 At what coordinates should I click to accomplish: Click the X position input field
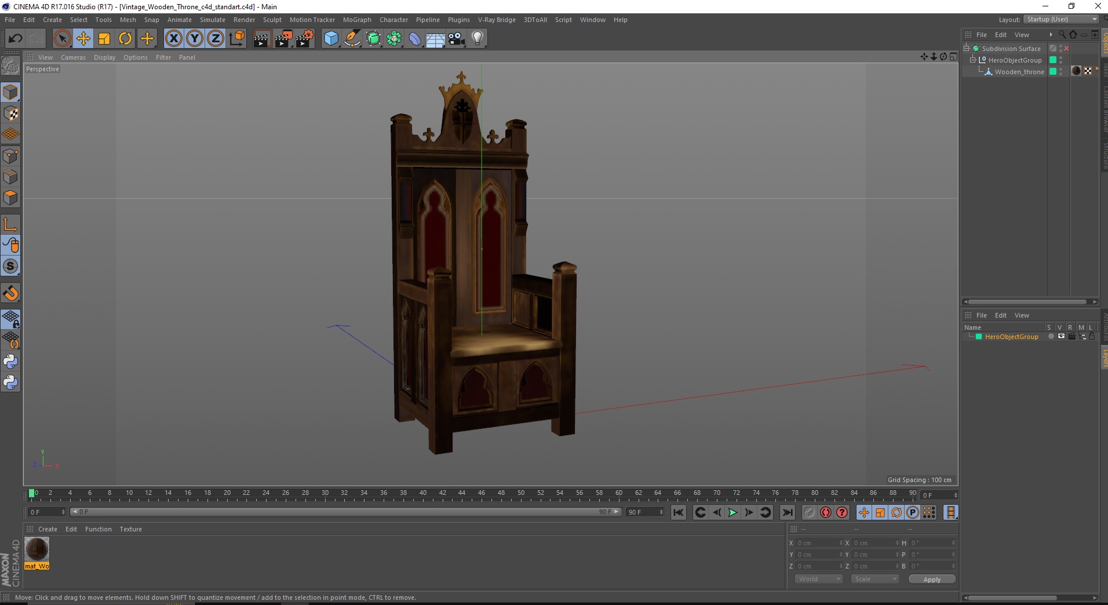tap(818, 543)
